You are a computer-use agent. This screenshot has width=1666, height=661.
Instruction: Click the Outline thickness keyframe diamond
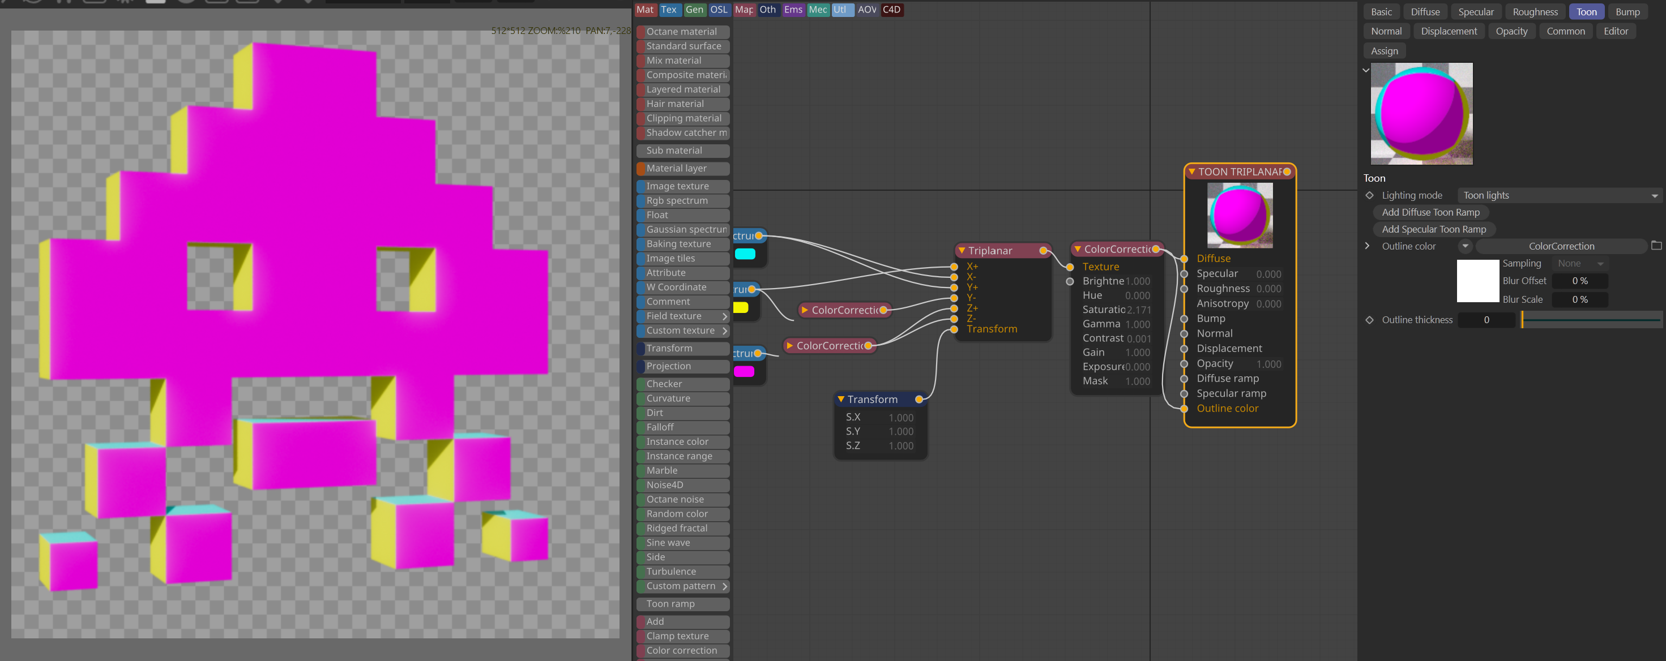[x=1369, y=320]
